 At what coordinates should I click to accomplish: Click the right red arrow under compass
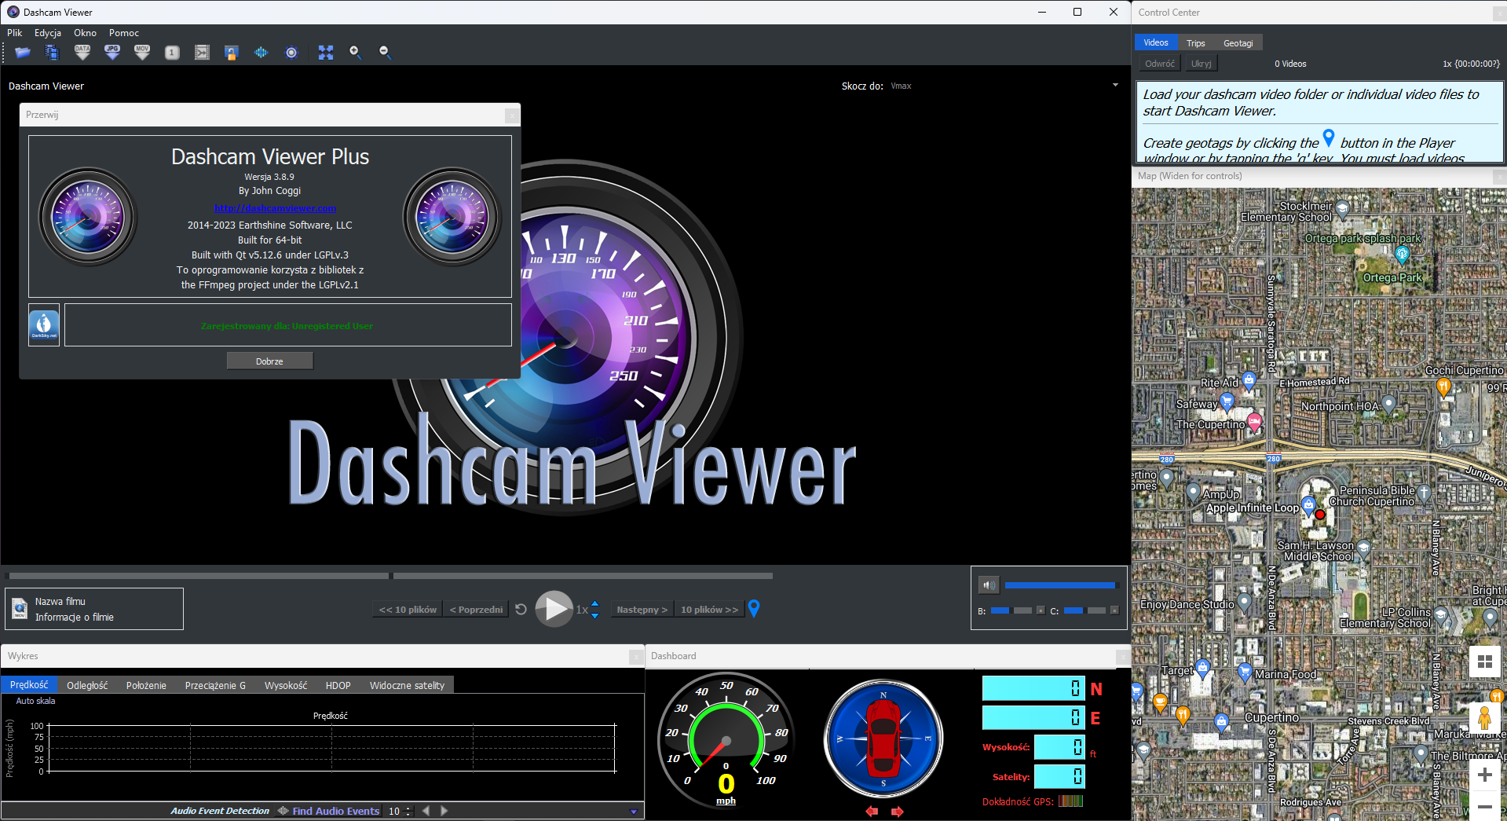coord(897,812)
